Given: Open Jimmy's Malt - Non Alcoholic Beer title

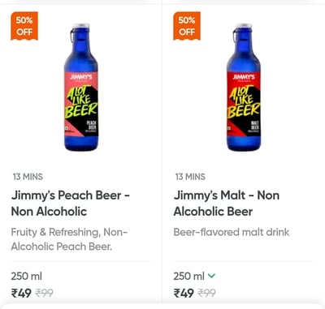Looking at the screenshot, I should pyautogui.click(x=227, y=204).
